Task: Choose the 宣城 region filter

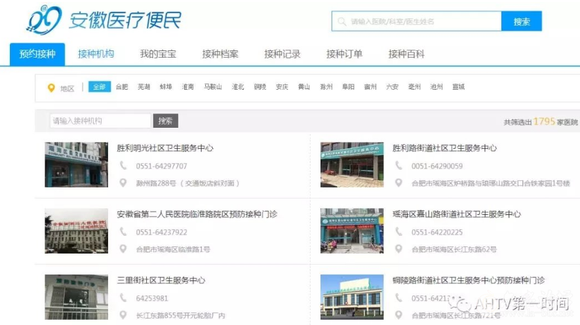Action: [458, 87]
